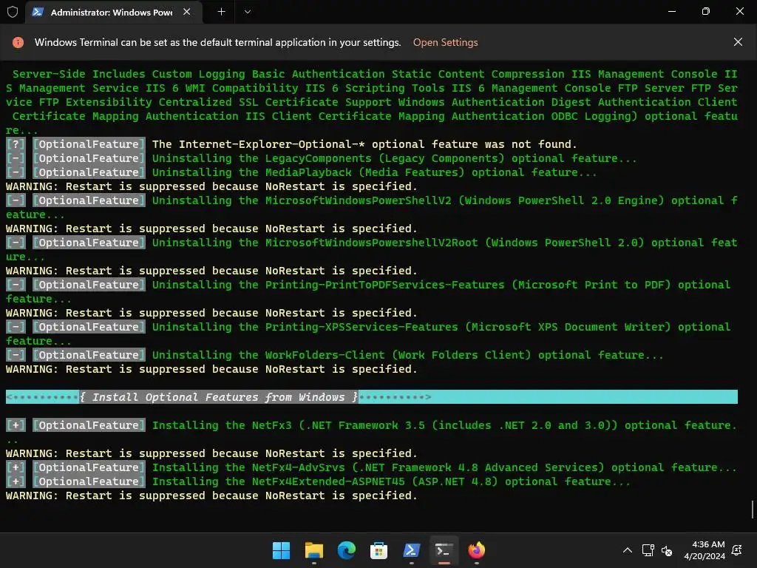757x568 pixels.
Task: Launch Microsoft Edge from the taskbar
Action: pos(346,550)
